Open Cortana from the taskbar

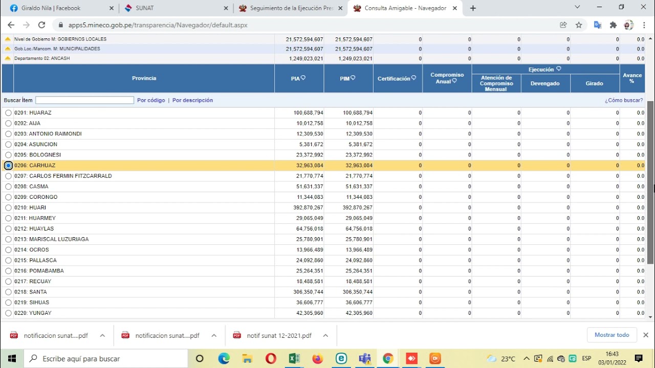(x=200, y=358)
